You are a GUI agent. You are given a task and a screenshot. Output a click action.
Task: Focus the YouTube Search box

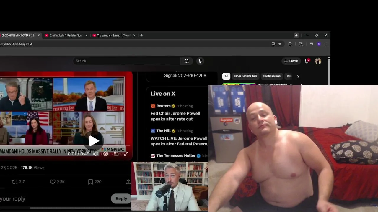coord(127,61)
